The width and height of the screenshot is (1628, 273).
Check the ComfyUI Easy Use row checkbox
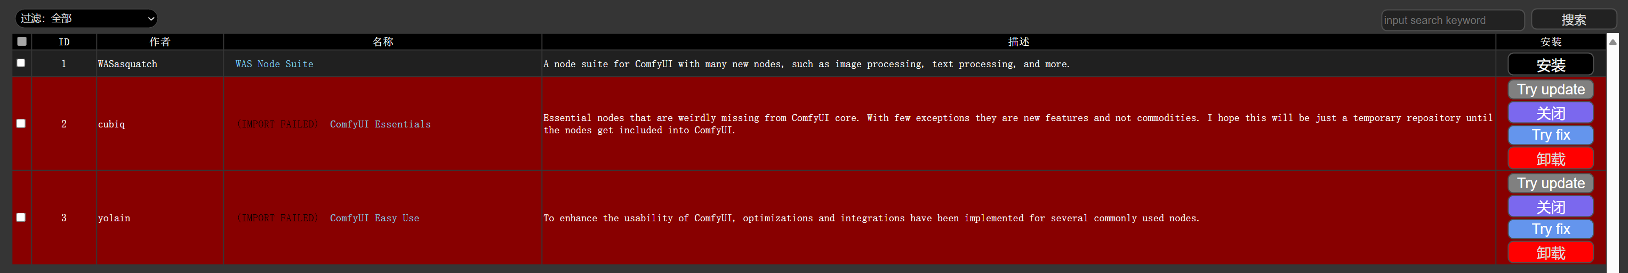pyautogui.click(x=21, y=218)
